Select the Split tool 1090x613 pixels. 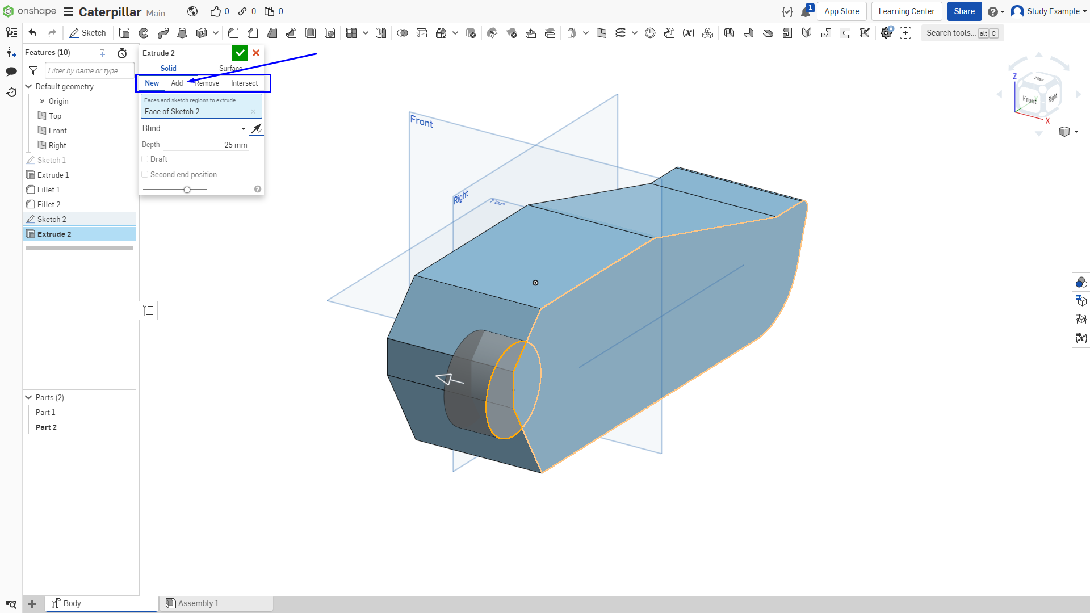[x=422, y=33]
